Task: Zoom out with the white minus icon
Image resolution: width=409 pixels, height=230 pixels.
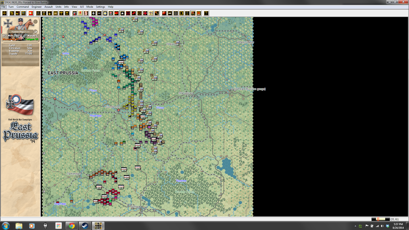Action: pyautogui.click(x=99, y=13)
